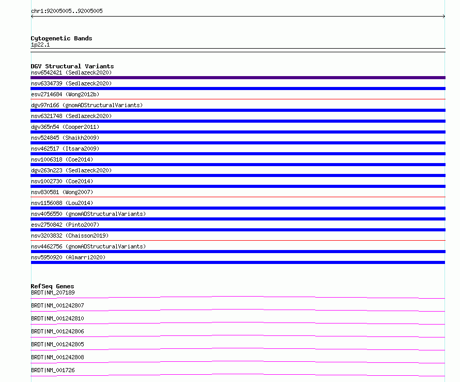
Task: Open variant nsv4462756 (gnomADStructuralVariants) label
Action: (x=88, y=246)
